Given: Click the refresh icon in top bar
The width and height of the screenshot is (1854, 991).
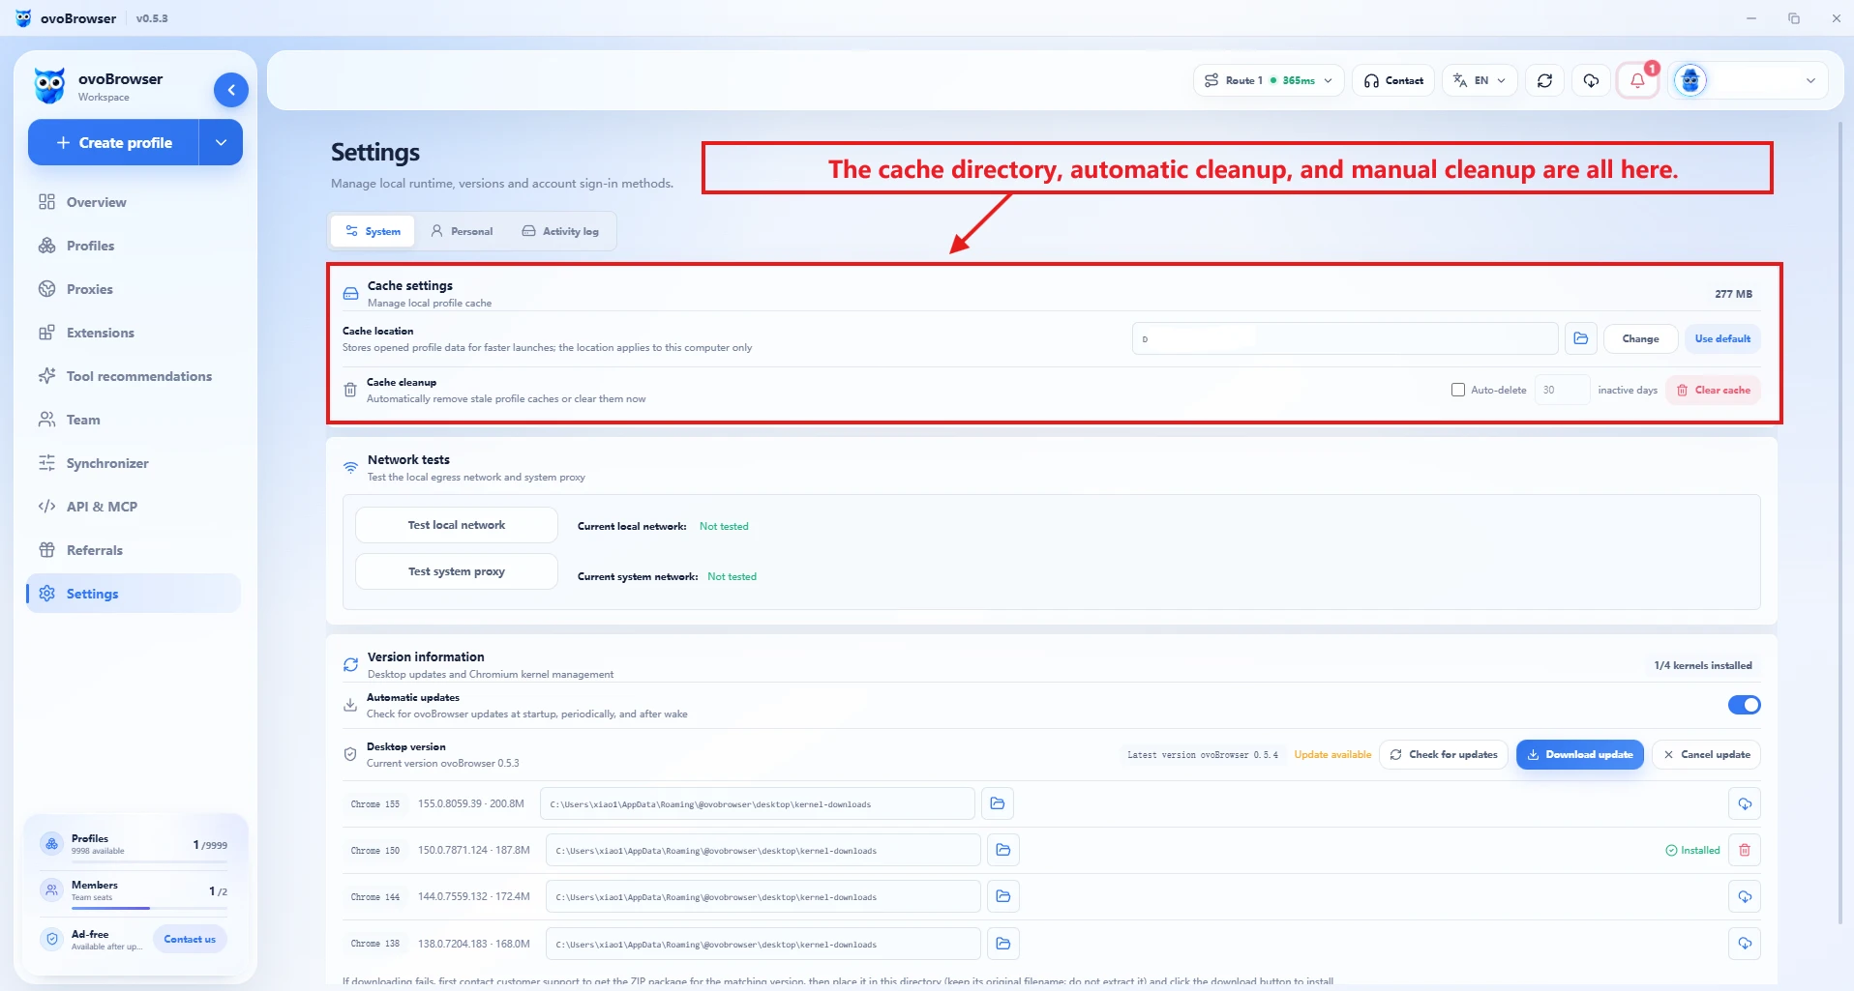Looking at the screenshot, I should point(1544,80).
